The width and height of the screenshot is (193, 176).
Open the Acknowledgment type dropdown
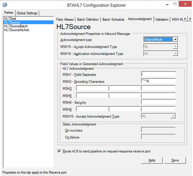coord(175,39)
